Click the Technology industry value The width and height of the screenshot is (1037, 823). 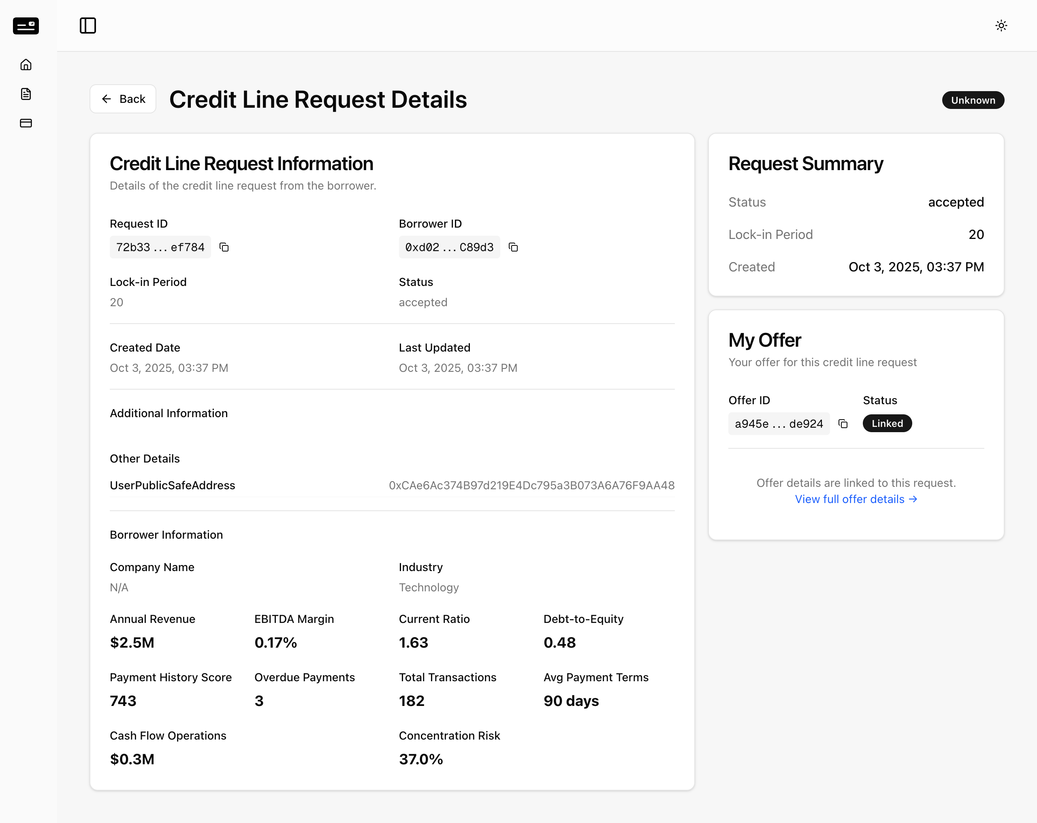tap(429, 587)
